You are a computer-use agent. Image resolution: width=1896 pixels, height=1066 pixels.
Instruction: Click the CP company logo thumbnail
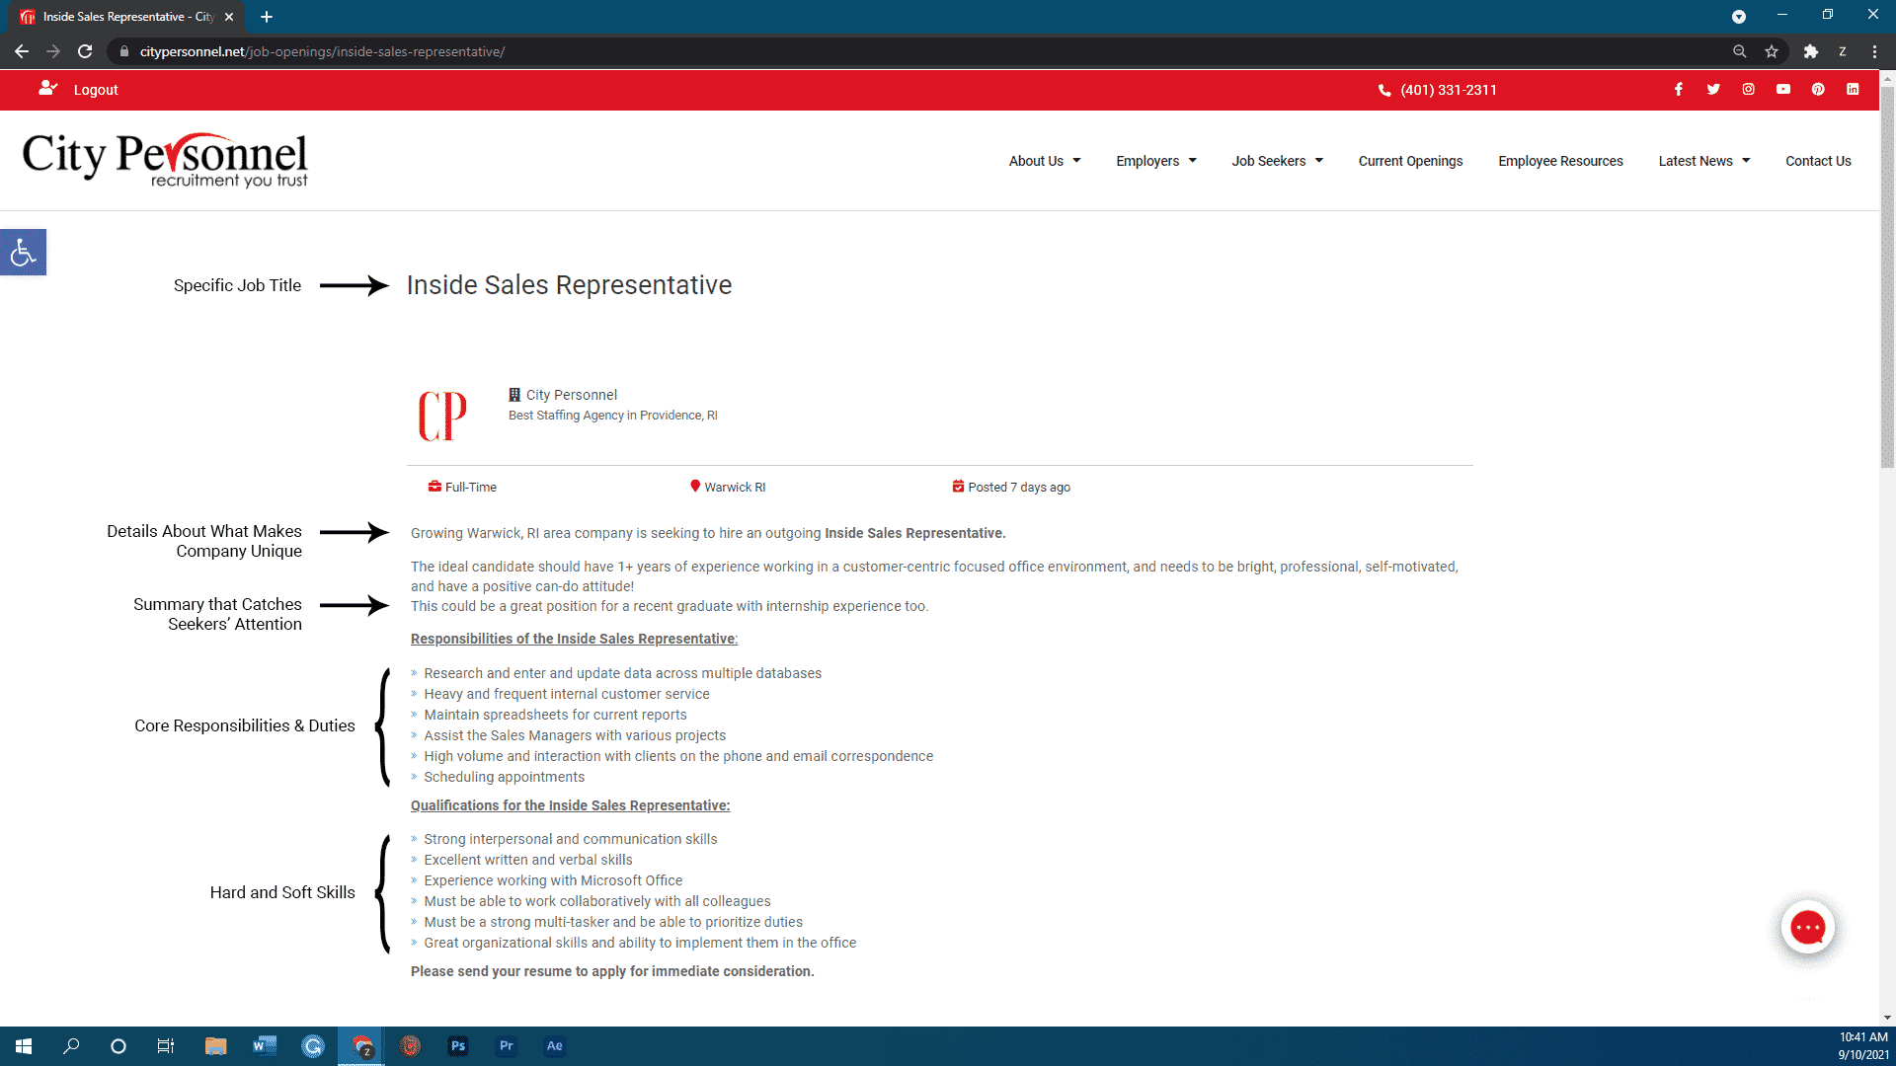pos(442,416)
